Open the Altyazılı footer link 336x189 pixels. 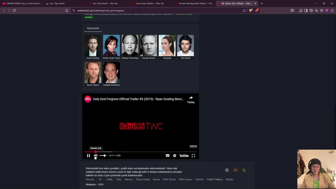click(x=129, y=180)
